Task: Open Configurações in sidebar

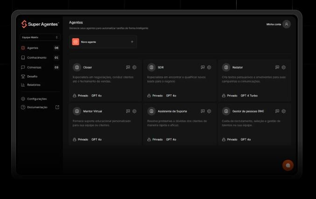Action: (36, 99)
